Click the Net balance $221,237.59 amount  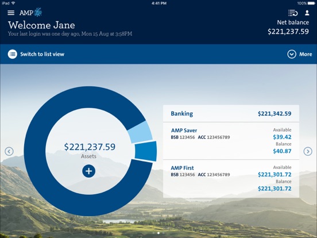[x=288, y=32]
